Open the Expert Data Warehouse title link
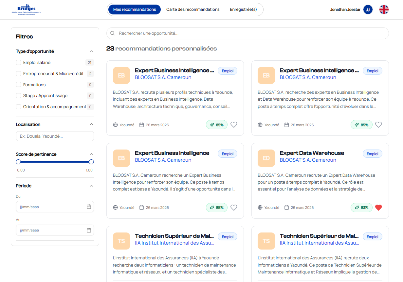Viewport: 403px width, 282px height. coord(312,153)
